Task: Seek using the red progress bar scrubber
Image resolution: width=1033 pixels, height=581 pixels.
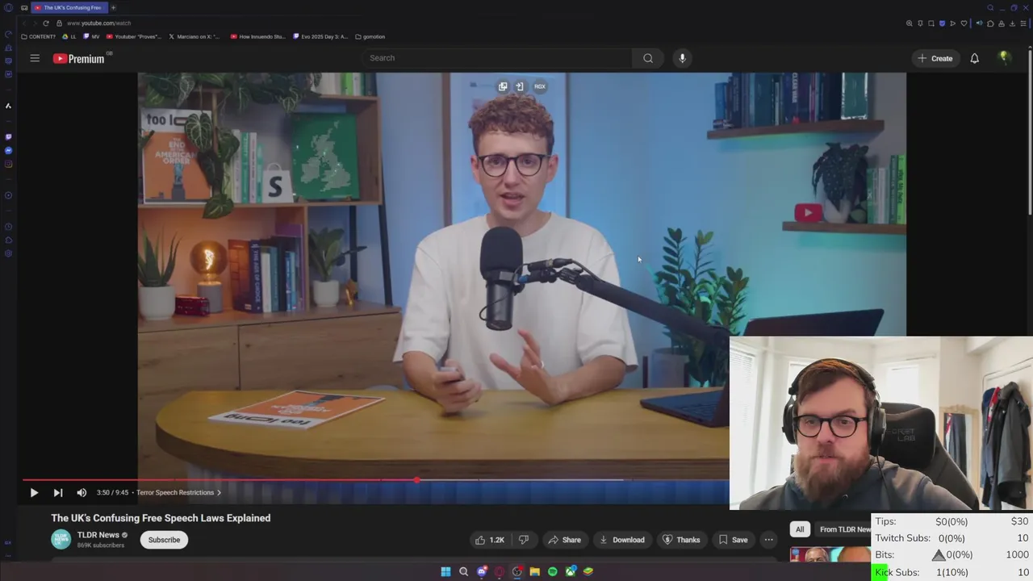Action: point(416,480)
